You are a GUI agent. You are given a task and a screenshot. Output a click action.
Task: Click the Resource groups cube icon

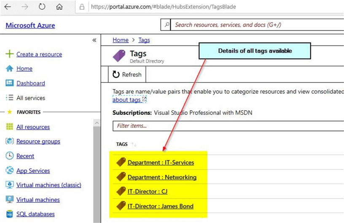pos(9,141)
